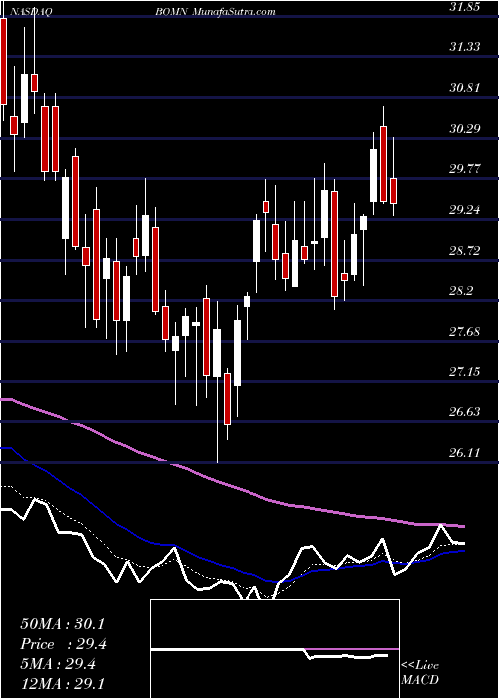The height and width of the screenshot is (699, 499).
Task: Click the NASDAQ exchange label
Action: click(x=32, y=12)
